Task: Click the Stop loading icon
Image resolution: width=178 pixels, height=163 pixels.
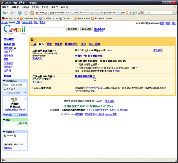Action: click(26, 12)
